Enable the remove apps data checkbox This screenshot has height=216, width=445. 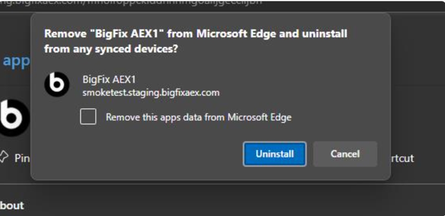click(x=88, y=117)
